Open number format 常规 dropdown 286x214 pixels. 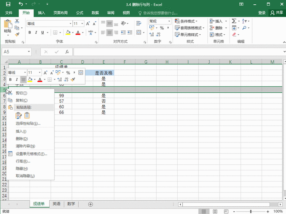(x=169, y=21)
